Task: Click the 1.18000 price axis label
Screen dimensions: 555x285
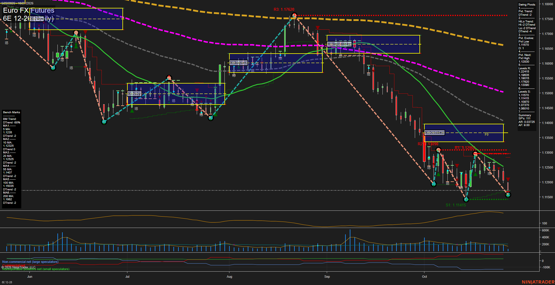Action: [x=547, y=4]
